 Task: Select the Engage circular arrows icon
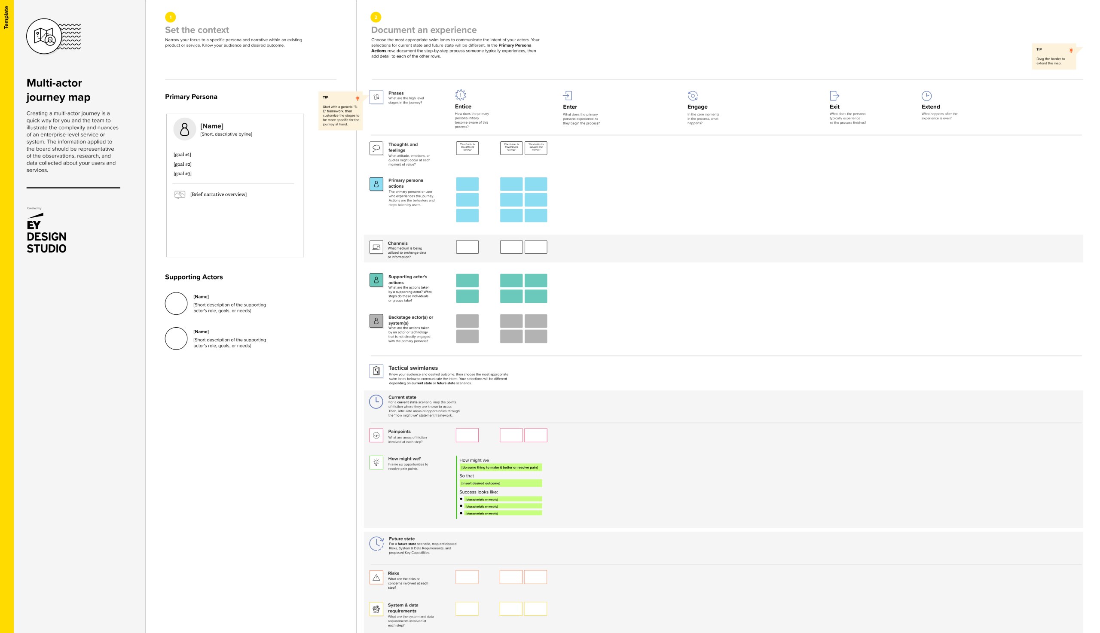(x=693, y=95)
